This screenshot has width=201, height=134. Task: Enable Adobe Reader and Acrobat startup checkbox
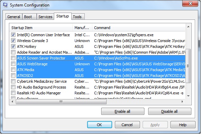click(x=13, y=52)
